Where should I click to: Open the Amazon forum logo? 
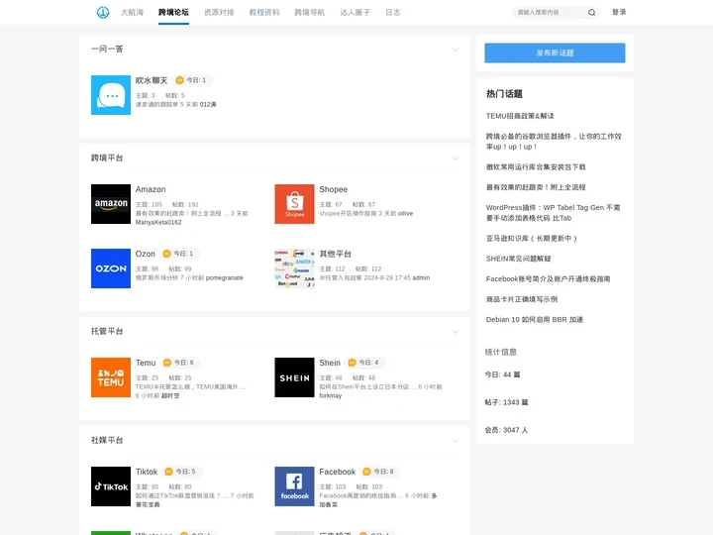[x=111, y=204]
